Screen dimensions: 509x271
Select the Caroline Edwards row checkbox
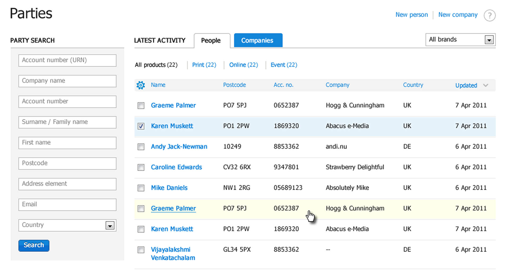coord(141,168)
